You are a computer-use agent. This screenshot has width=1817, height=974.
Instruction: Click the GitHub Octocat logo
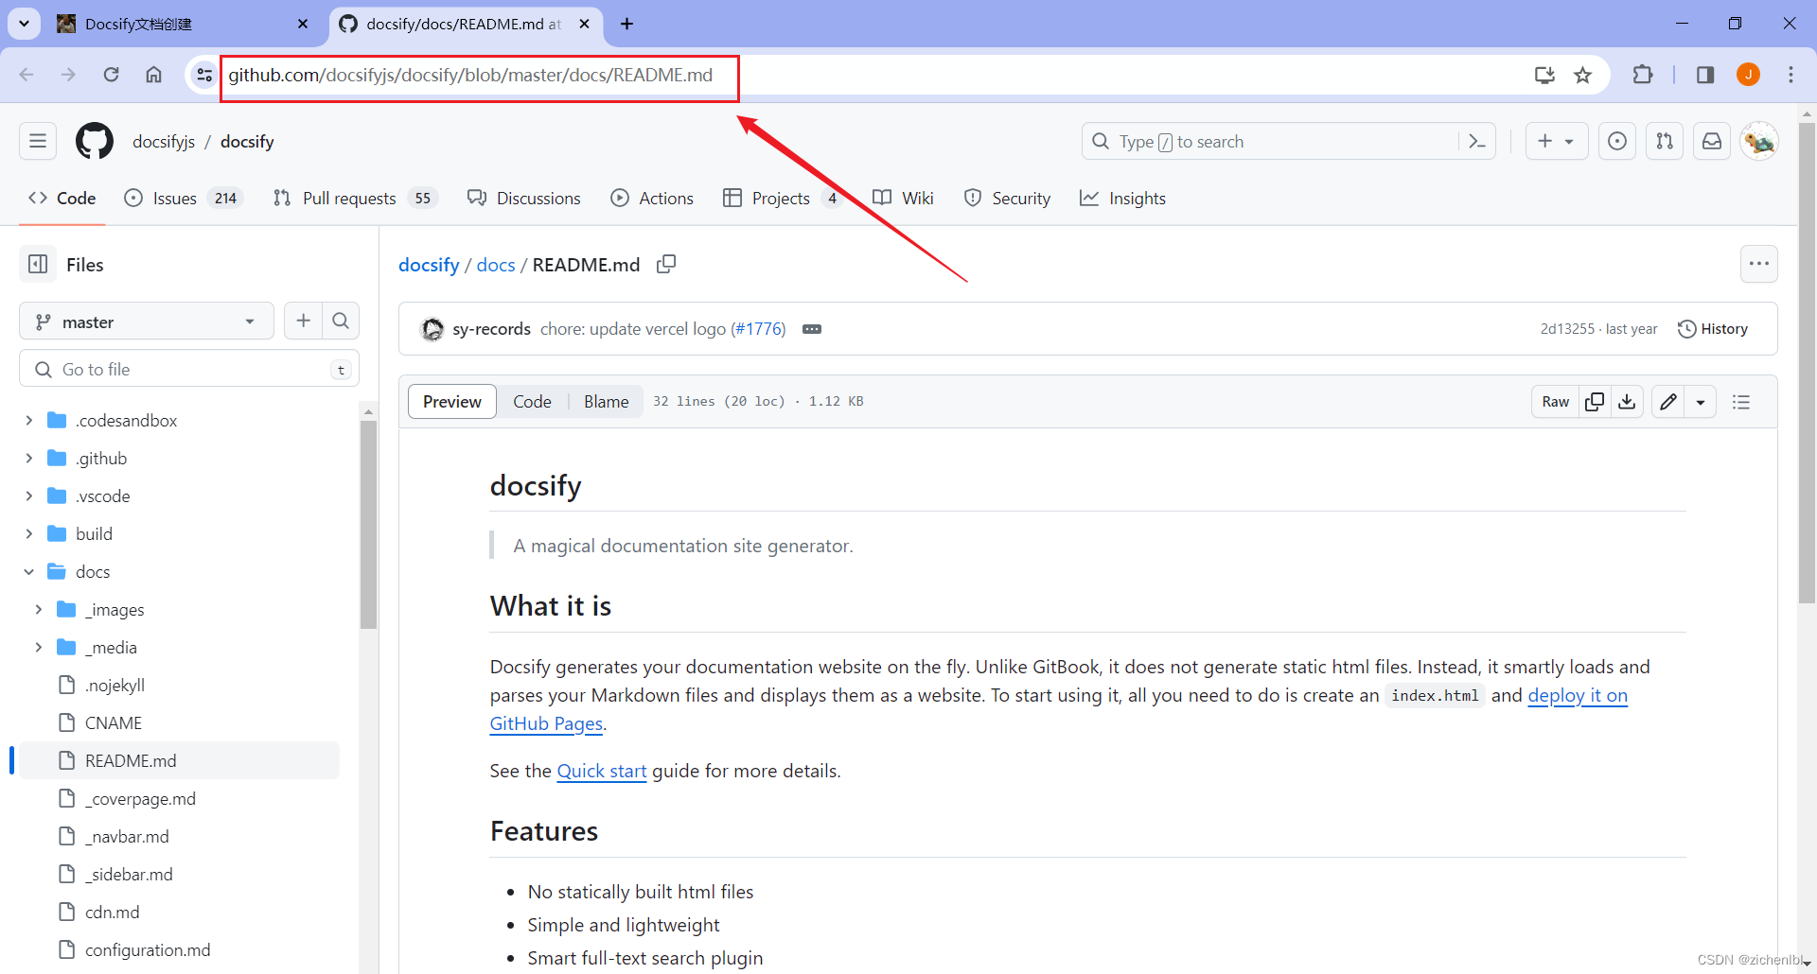point(95,141)
